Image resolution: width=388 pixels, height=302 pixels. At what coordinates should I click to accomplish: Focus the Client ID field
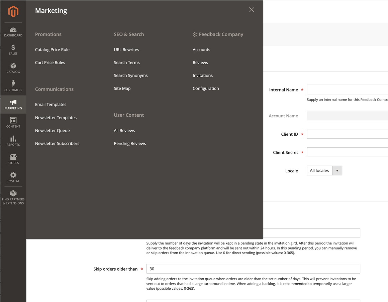(x=348, y=134)
